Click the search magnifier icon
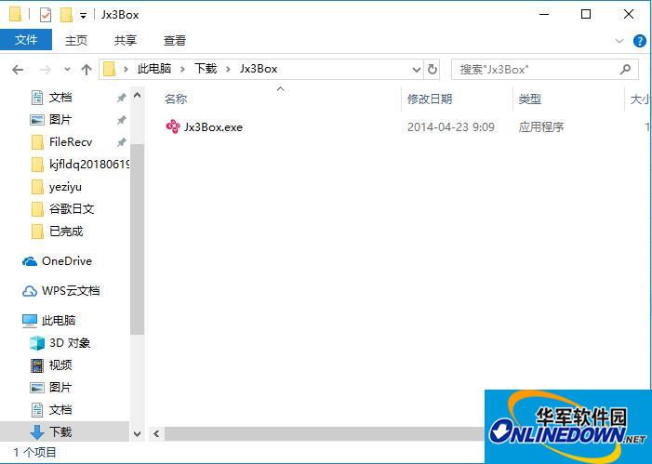Image resolution: width=652 pixels, height=464 pixels. (x=625, y=69)
